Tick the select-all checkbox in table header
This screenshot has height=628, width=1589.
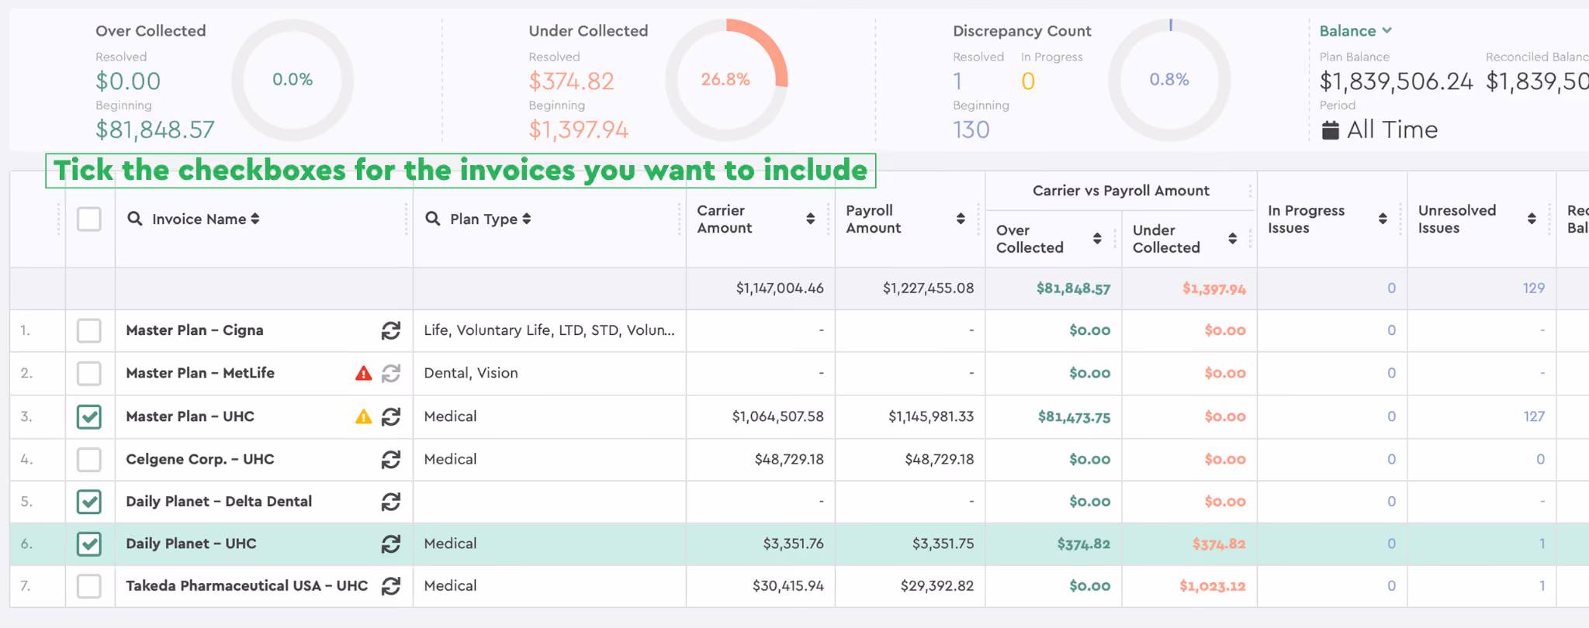89,219
